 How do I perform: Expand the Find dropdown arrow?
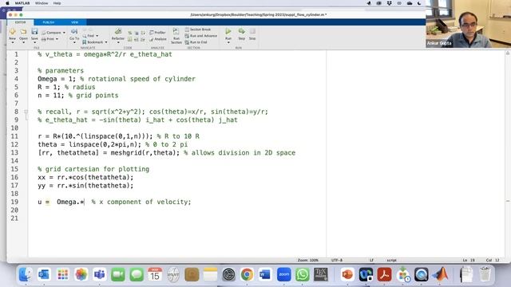click(x=97, y=36)
